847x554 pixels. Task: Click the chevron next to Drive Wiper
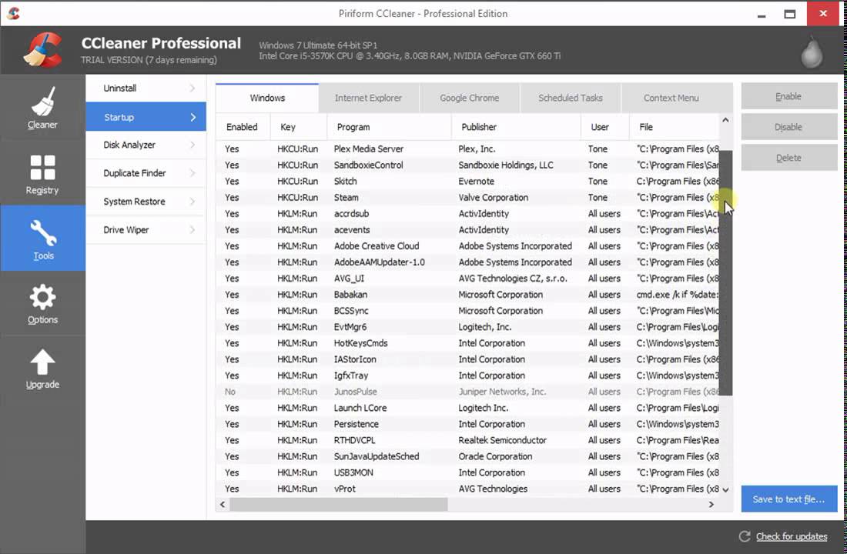point(192,229)
